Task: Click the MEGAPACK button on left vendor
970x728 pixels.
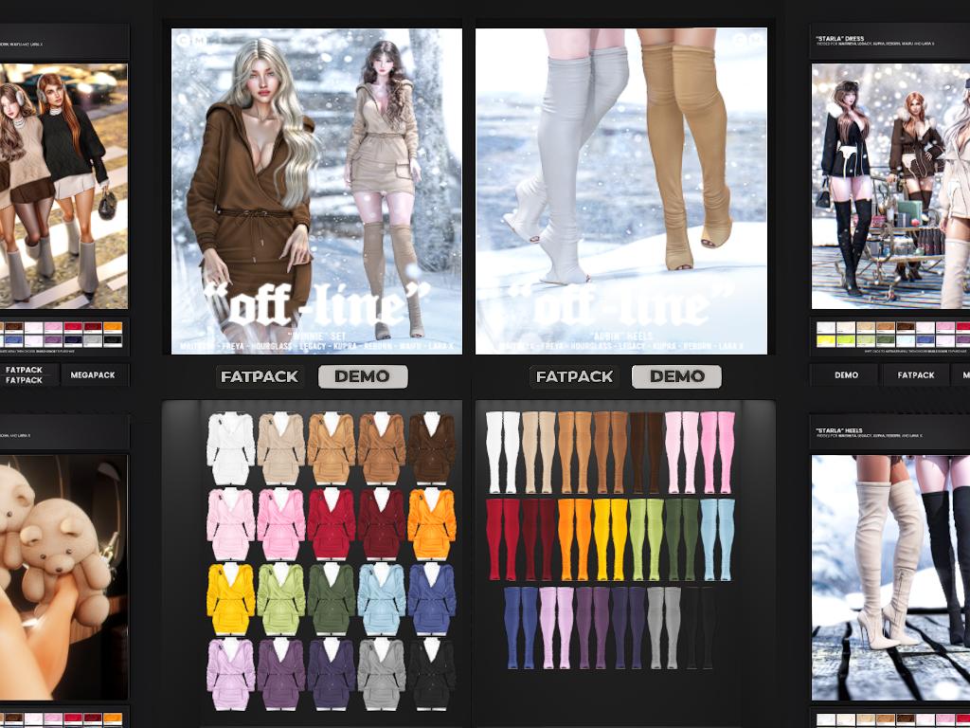Action: (x=93, y=374)
